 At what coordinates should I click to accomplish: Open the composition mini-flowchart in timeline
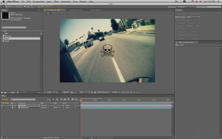pyautogui.click(x=48, y=99)
